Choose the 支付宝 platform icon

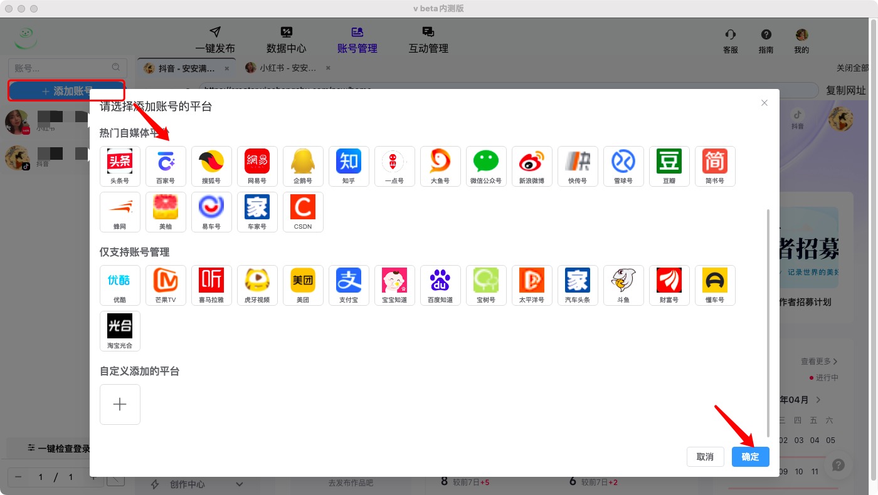tap(349, 285)
